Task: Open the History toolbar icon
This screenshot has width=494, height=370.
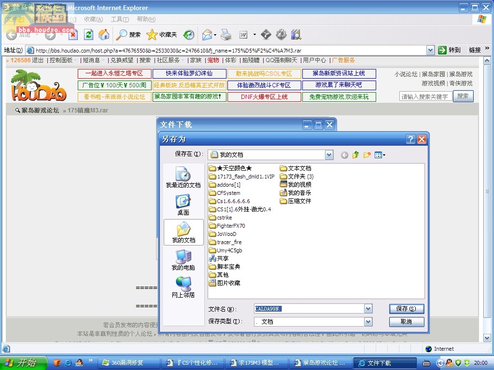Action: (189, 35)
